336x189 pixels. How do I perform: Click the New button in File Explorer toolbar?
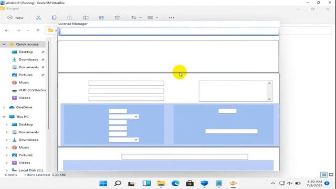(15, 18)
